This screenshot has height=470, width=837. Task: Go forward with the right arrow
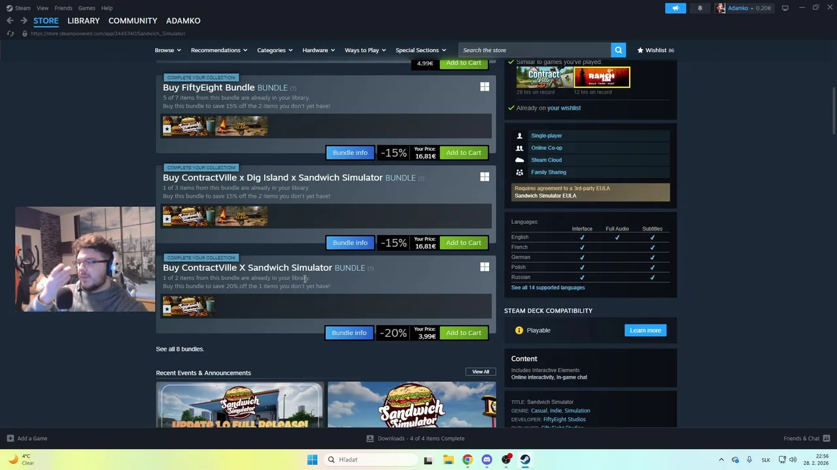click(24, 21)
